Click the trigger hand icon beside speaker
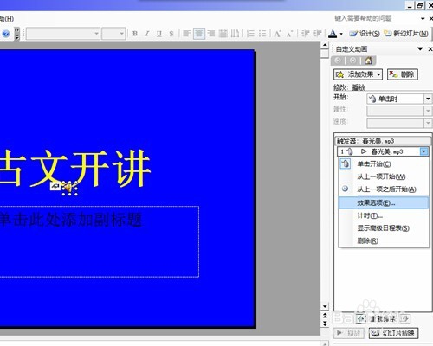433x346 pixels. click(x=55, y=186)
